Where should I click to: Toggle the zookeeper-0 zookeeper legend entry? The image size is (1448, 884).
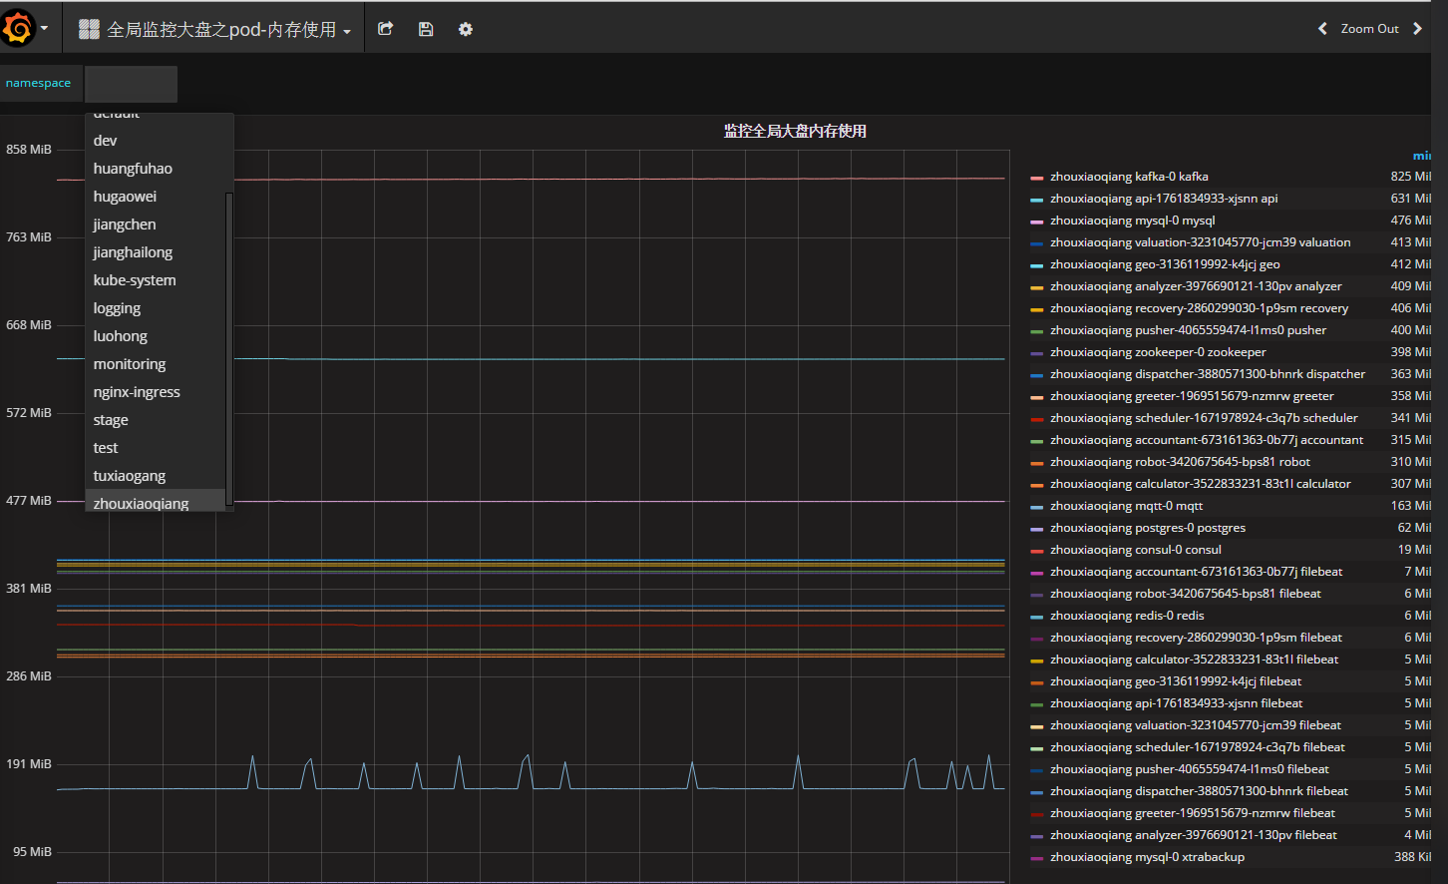[x=1158, y=351]
